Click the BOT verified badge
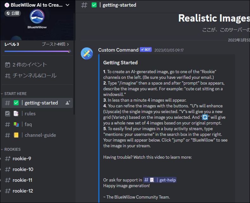 coord(146,50)
